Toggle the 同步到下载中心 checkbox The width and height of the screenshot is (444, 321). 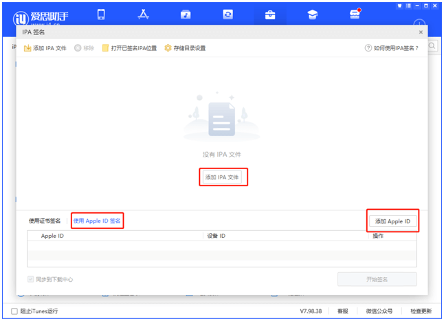[x=30, y=279]
